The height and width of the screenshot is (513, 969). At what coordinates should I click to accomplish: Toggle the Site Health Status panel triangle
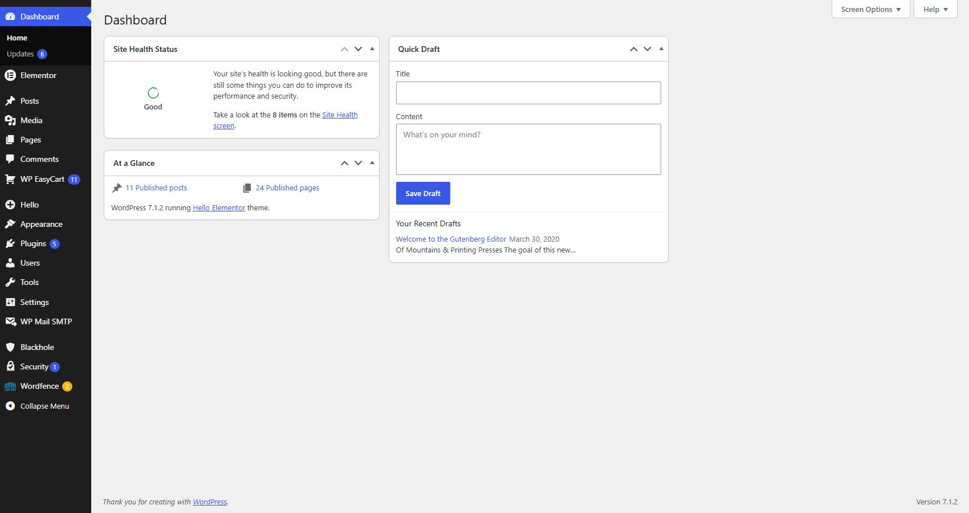point(372,49)
